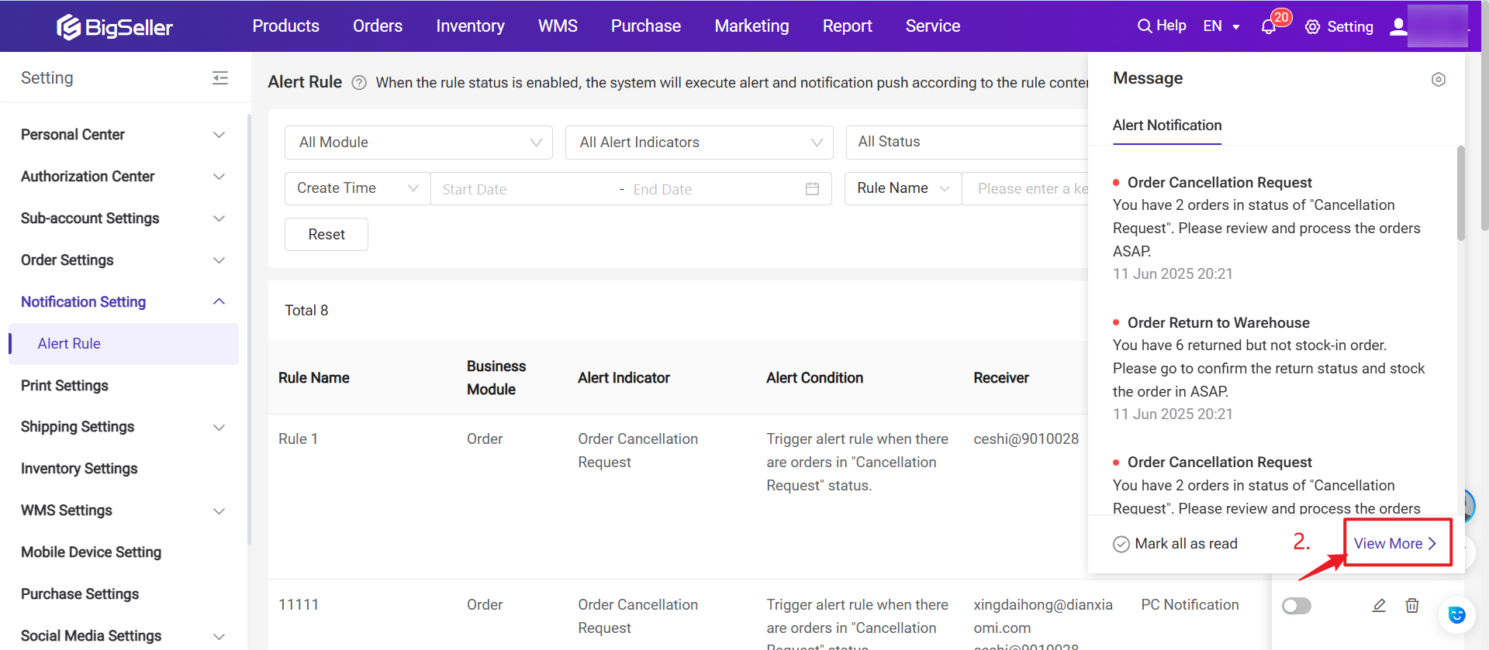
Task: Click receiver ceshi@9010028 in Rule 1
Action: (1026, 439)
